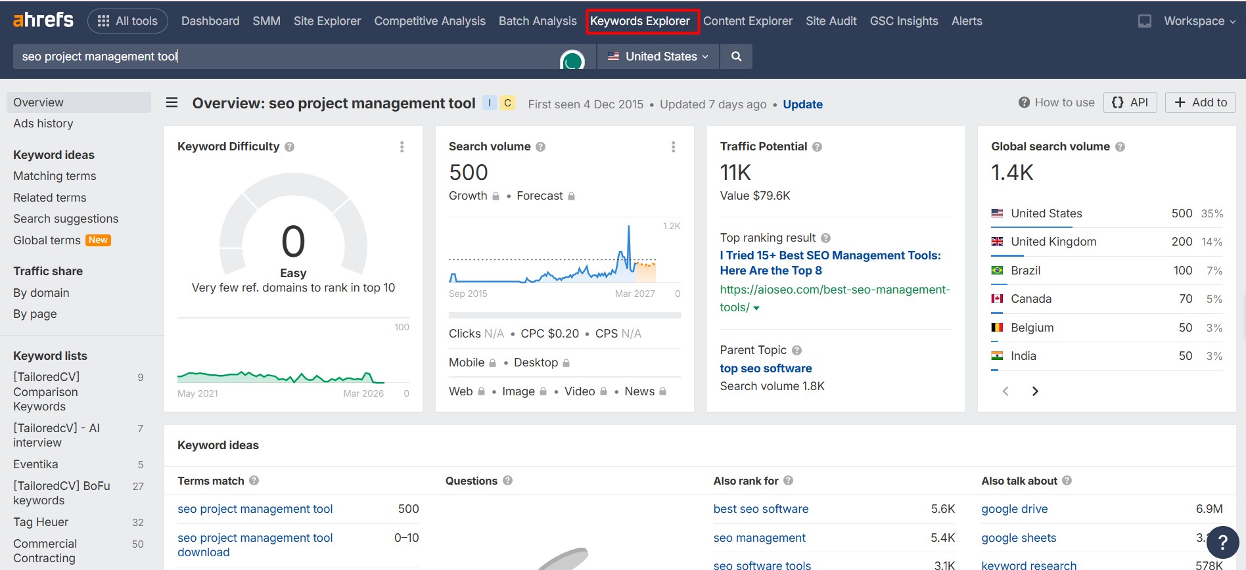Viewport: 1246px width, 570px height.
Task: Click help icon next to Global search volume
Action: (1120, 147)
